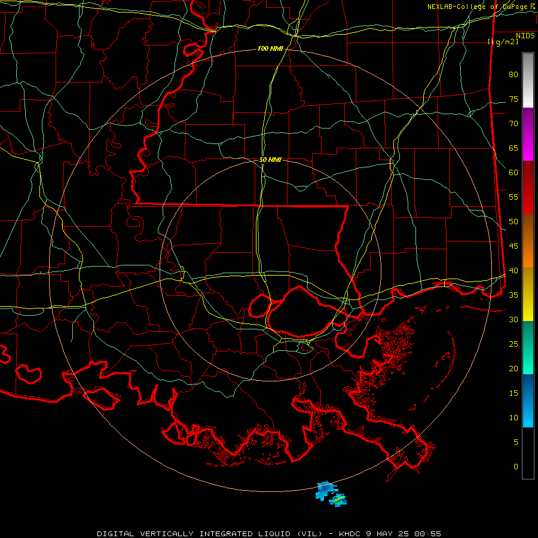
Task: Click the scale value 20
Action: 513,369
